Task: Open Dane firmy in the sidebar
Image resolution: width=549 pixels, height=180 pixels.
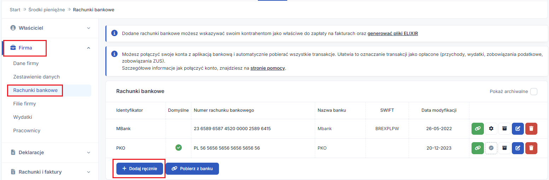Action: pyautogui.click(x=26, y=63)
